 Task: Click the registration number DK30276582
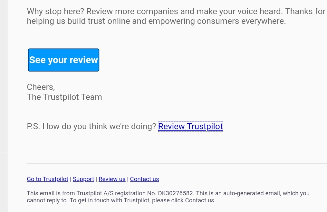pyautogui.click(x=176, y=193)
